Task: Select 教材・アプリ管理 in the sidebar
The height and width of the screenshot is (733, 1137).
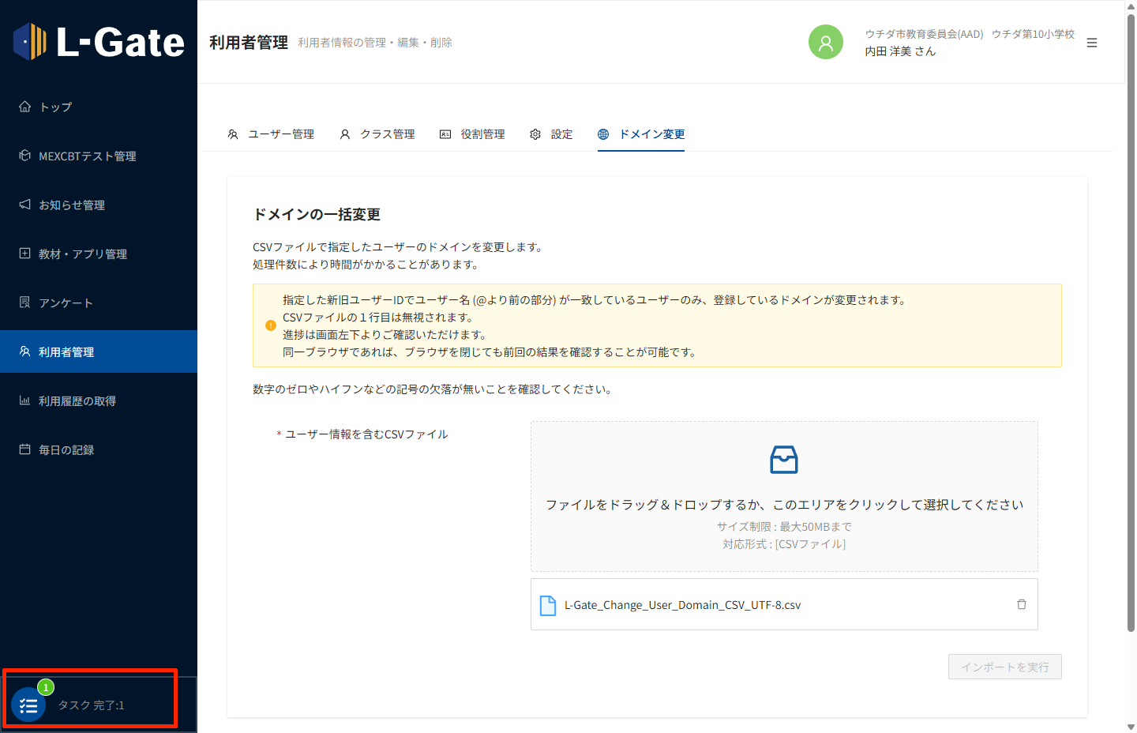Action: pos(82,254)
